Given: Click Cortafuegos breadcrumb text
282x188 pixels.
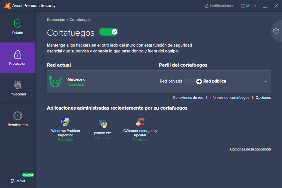Looking at the screenshot, I should coord(80,20).
